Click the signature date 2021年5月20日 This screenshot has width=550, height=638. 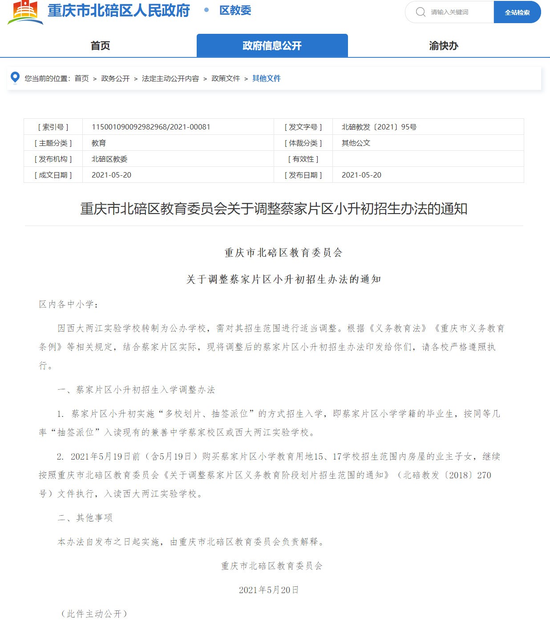[269, 590]
